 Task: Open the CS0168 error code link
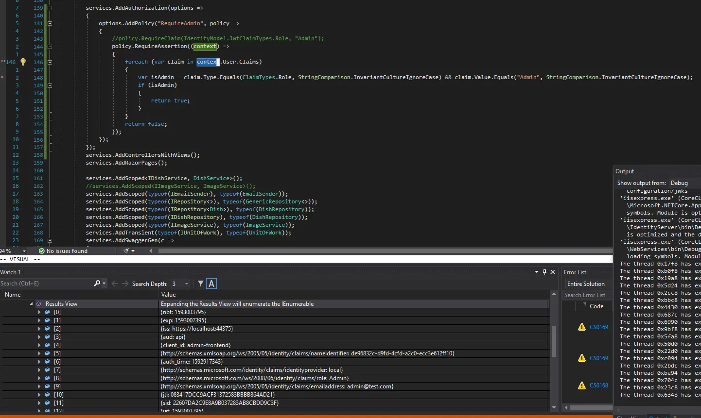coord(598,385)
